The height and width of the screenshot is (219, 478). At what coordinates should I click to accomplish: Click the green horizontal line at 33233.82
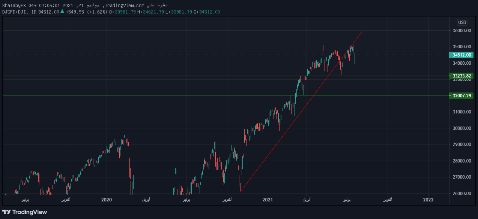(225, 76)
